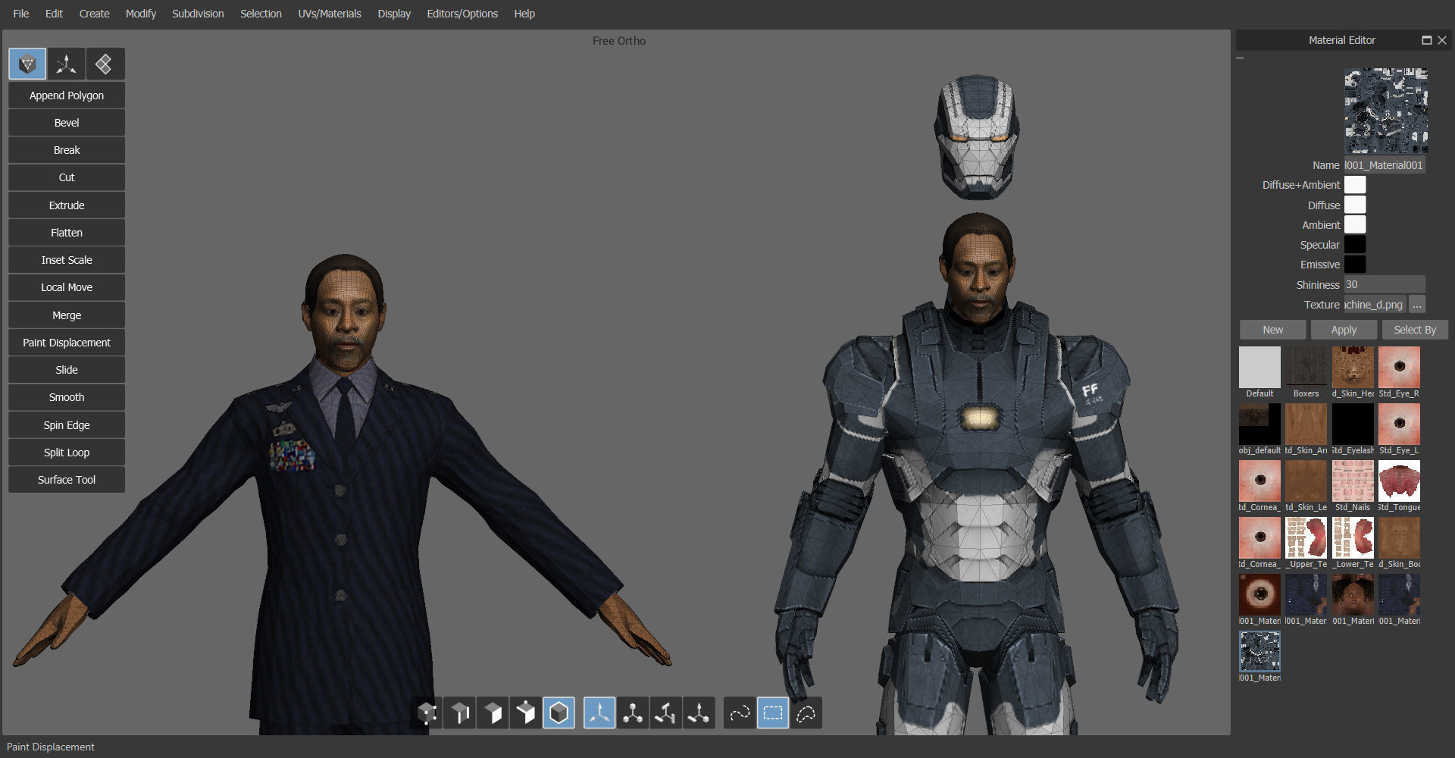This screenshot has height=758, width=1455.
Task: Click the Local Move button
Action: [67, 287]
